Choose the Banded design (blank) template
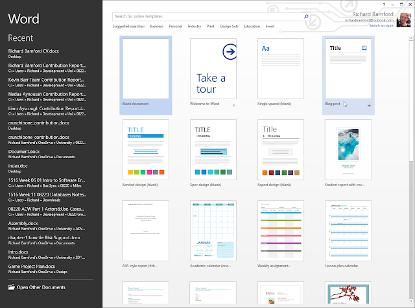415x308 pixels. [145, 150]
